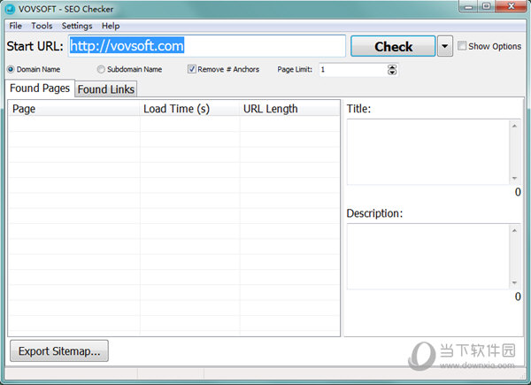This screenshot has height=385, width=531.
Task: Close the SEO Checker window
Action: 512,6
